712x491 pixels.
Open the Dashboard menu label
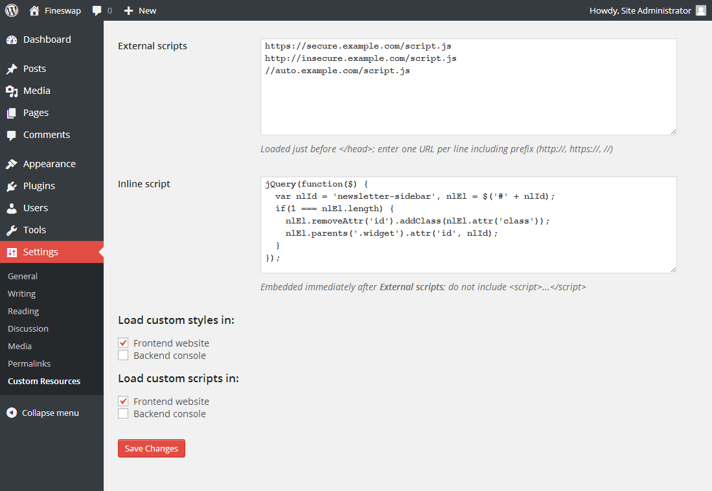pyautogui.click(x=47, y=40)
